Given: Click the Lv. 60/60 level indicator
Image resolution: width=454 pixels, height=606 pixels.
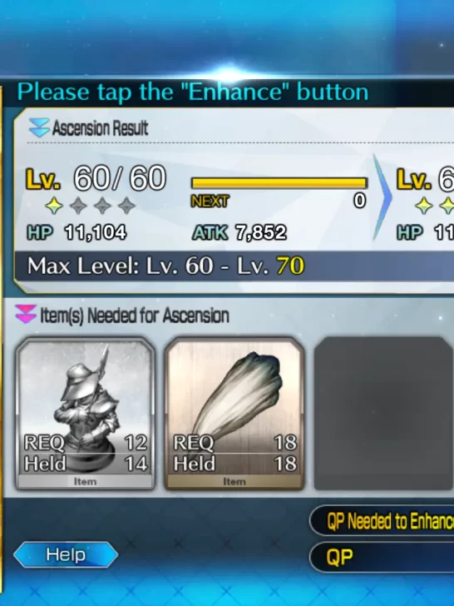Looking at the screenshot, I should 96,178.
